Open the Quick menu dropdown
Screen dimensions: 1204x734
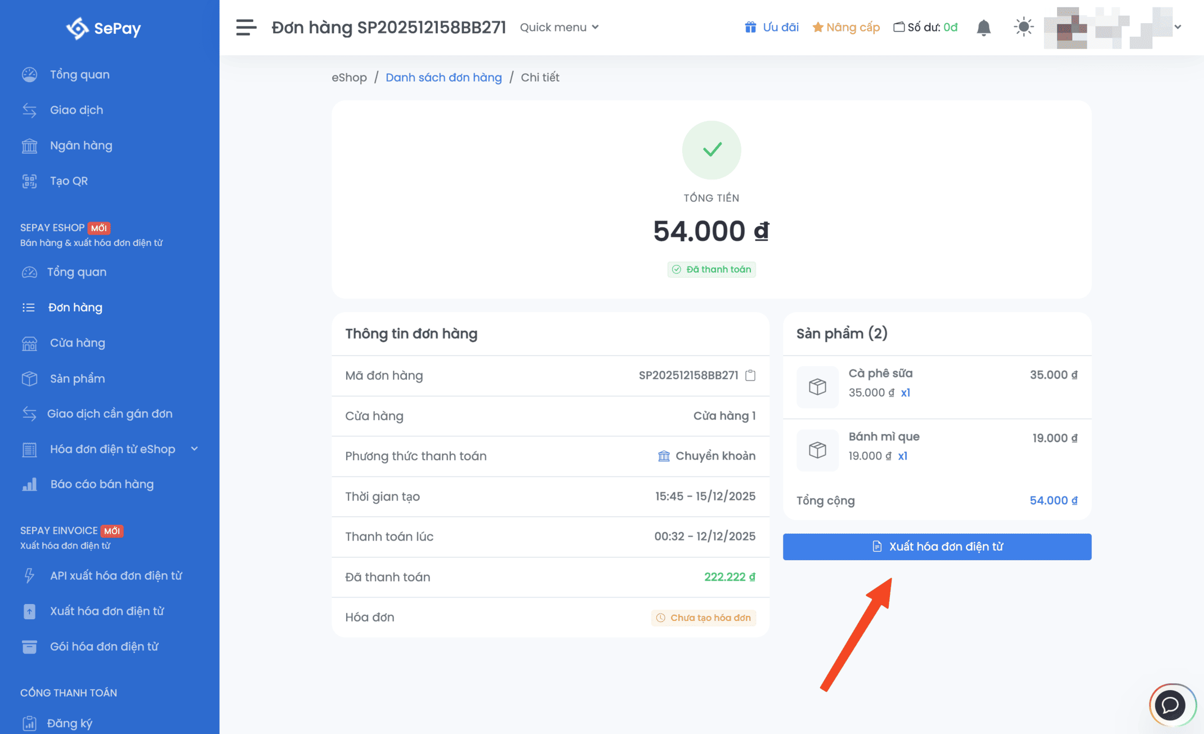[x=559, y=27]
